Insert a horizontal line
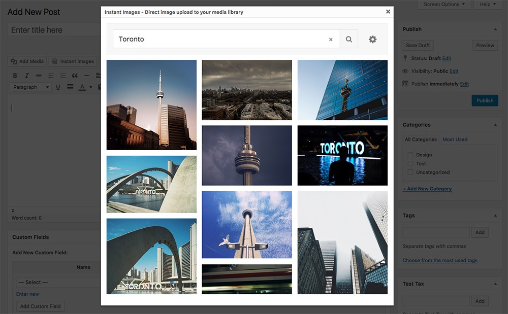This screenshot has height=314, width=508. click(x=86, y=76)
